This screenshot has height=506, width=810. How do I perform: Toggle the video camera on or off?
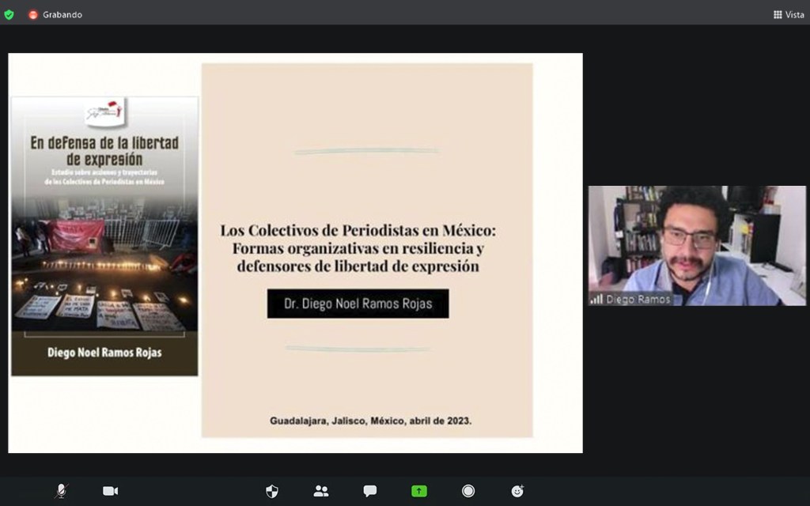110,491
